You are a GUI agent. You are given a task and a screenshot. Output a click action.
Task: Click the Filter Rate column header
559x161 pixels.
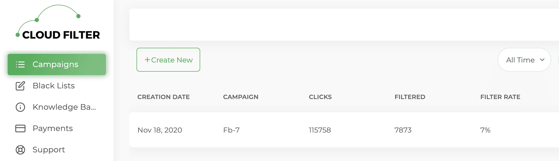tap(500, 97)
